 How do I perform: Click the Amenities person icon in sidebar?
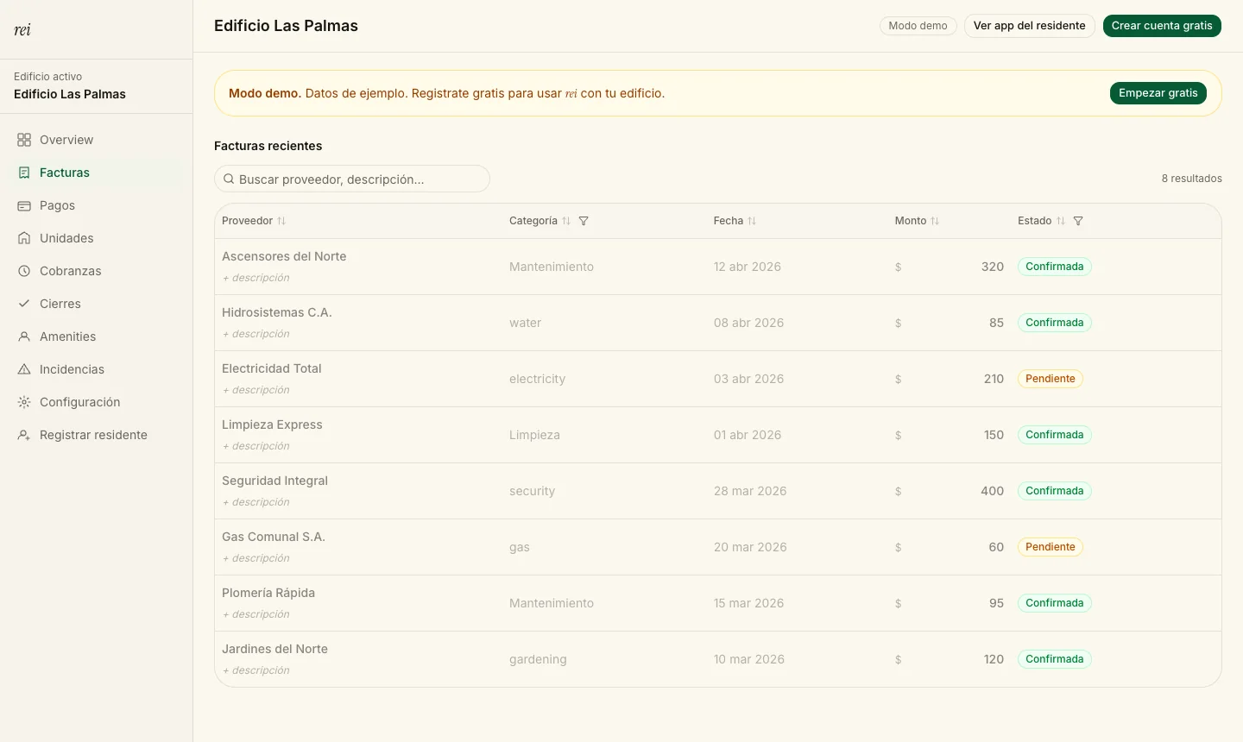(x=24, y=336)
